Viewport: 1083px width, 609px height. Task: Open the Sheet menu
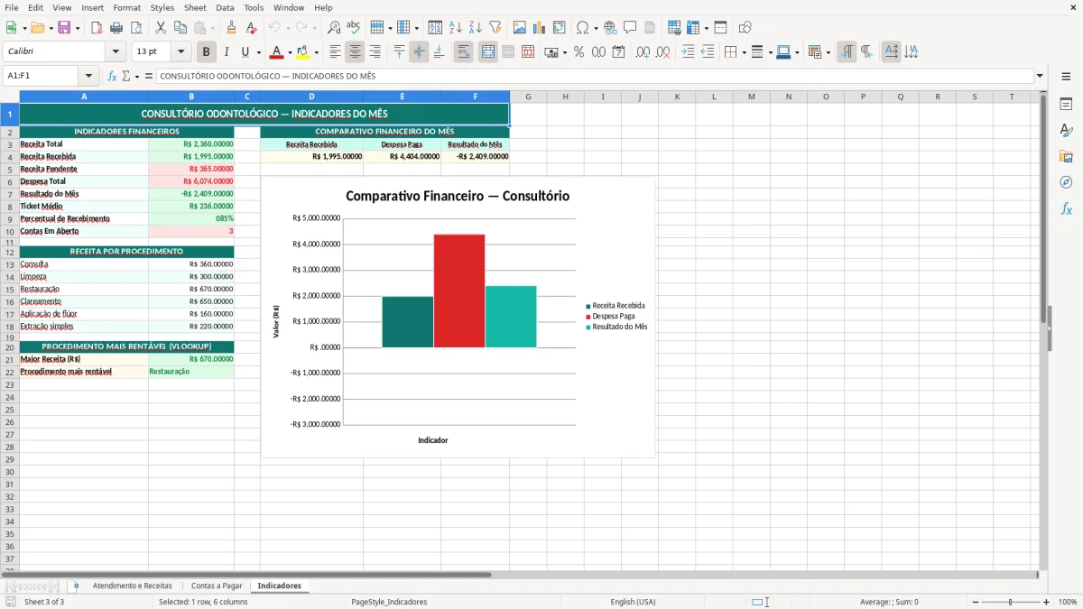(195, 7)
